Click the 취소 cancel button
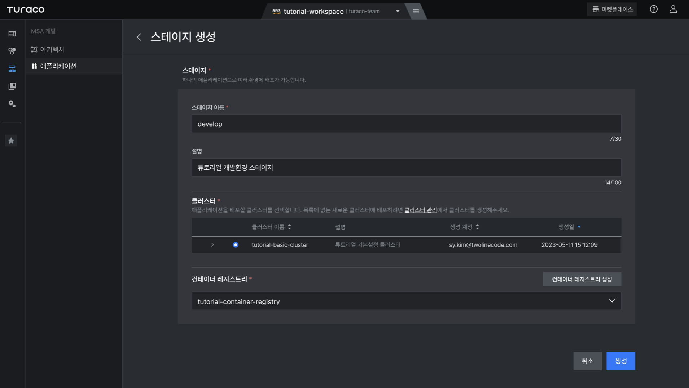The width and height of the screenshot is (689, 388). (588, 361)
